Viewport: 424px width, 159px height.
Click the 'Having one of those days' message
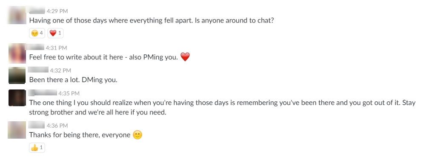(x=152, y=20)
